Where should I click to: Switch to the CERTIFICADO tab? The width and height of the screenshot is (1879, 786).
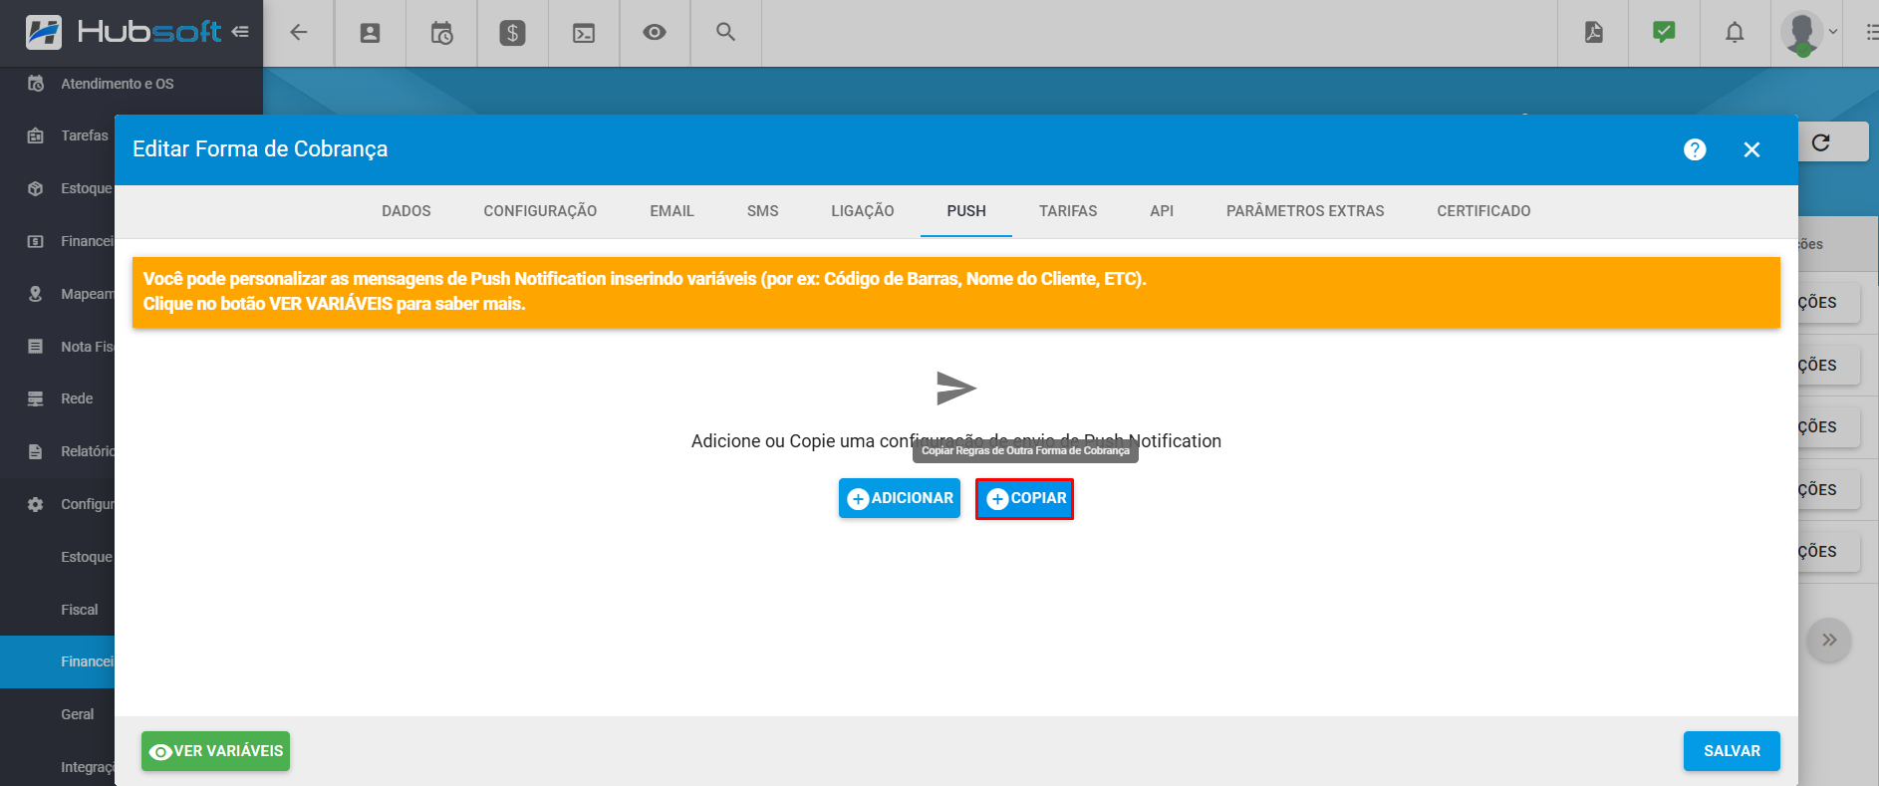click(x=1483, y=211)
